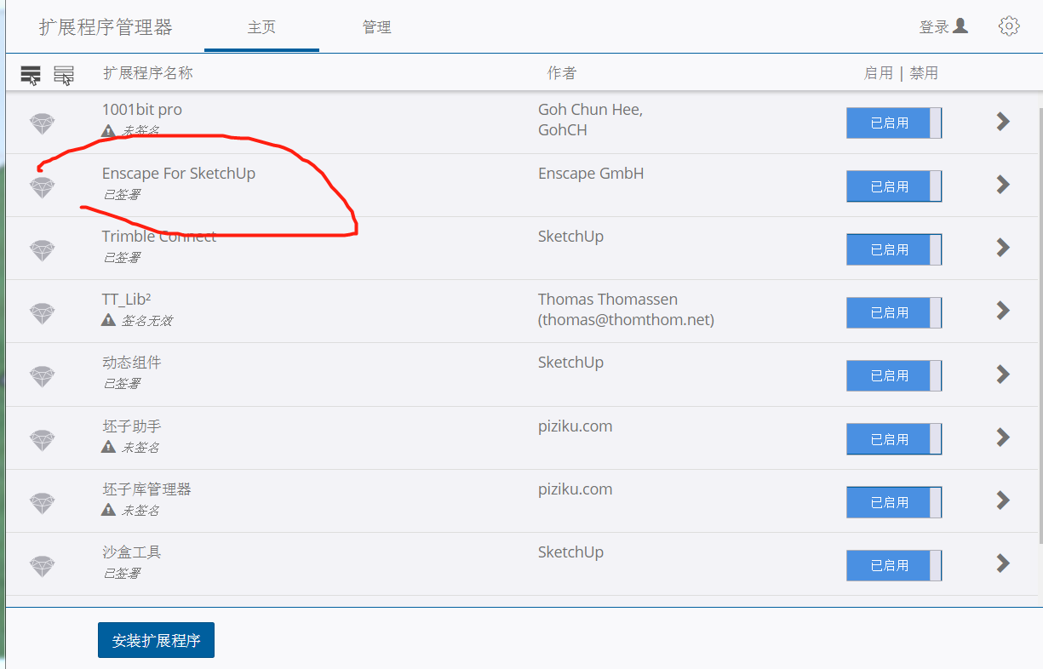The width and height of the screenshot is (1043, 669).
Task: Expand details chevron for 坯子库管理器
Action: point(1003,500)
